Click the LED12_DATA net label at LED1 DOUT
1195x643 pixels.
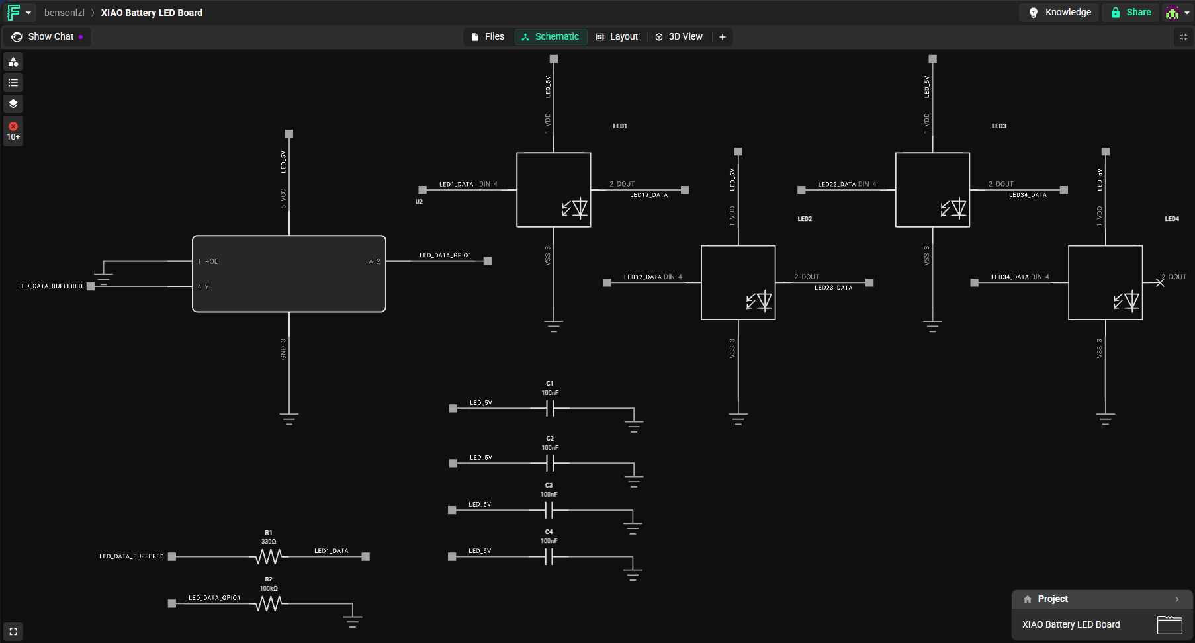click(649, 195)
